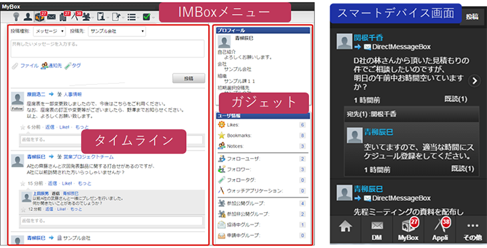The image size is (487, 248).
Task: Toggle bookmark star on 15分前 post
Action: pyautogui.click(x=23, y=183)
